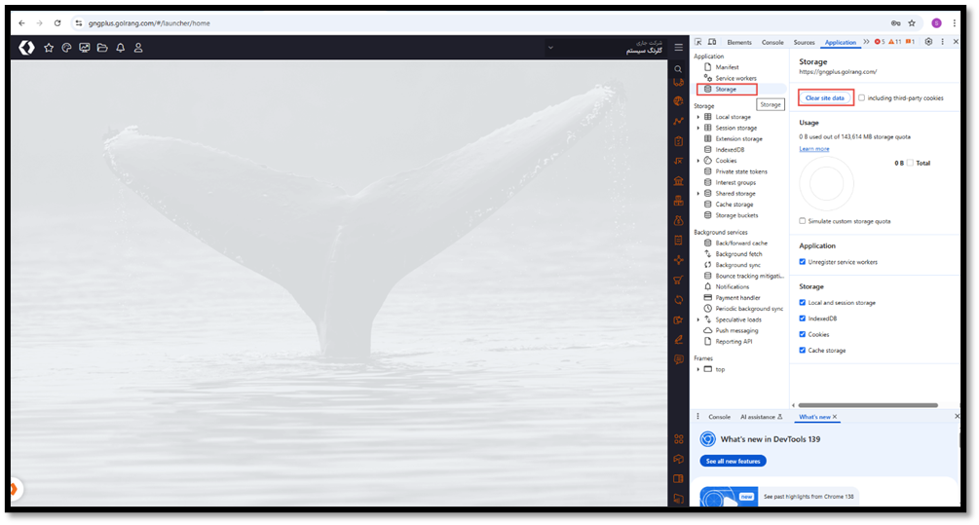
Task: Toggle the device toolbar icon in DevTools
Action: [712, 42]
